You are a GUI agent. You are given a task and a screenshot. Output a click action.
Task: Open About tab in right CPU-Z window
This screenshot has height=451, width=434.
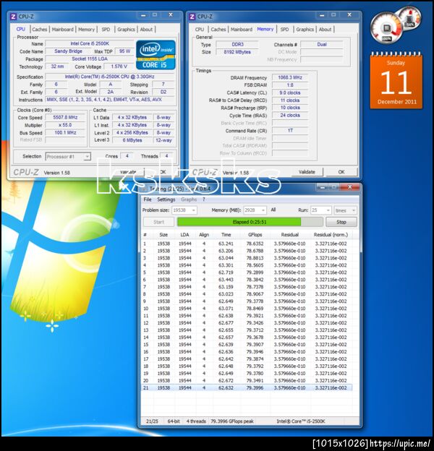coord(325,30)
